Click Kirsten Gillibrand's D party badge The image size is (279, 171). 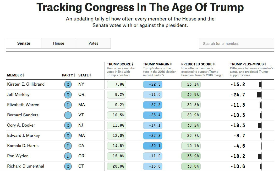[68, 84]
